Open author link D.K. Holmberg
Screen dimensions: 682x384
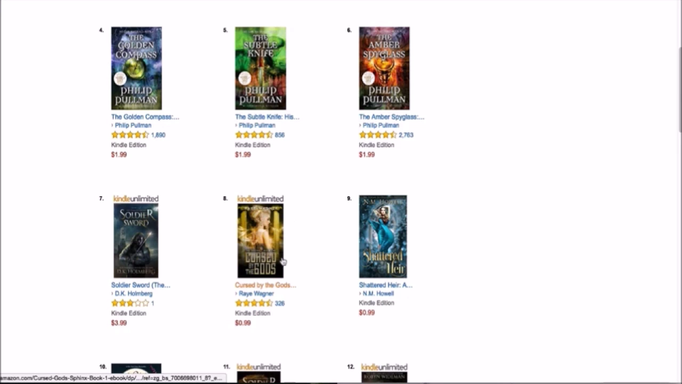(134, 293)
